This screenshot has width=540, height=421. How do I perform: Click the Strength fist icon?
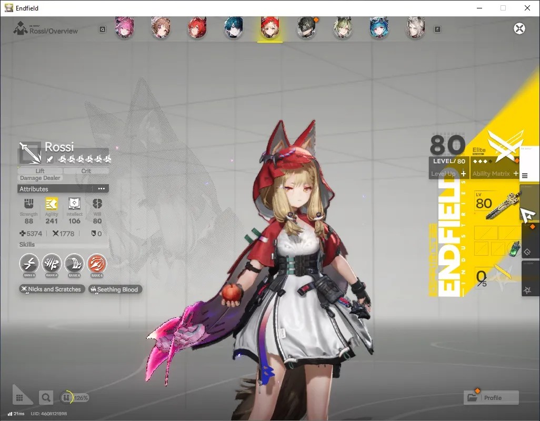click(x=28, y=204)
